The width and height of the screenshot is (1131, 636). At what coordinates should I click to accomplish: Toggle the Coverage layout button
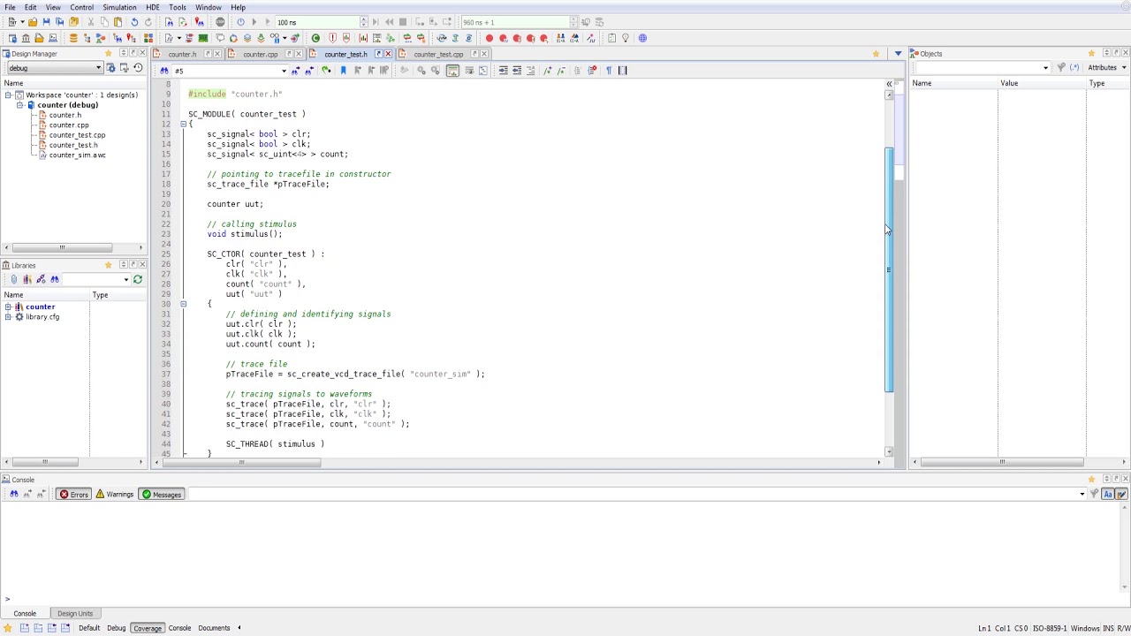click(148, 628)
